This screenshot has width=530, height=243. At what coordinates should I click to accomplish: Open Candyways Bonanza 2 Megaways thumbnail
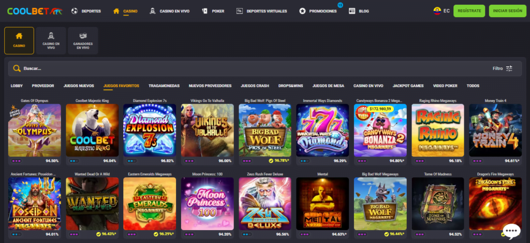click(380, 130)
